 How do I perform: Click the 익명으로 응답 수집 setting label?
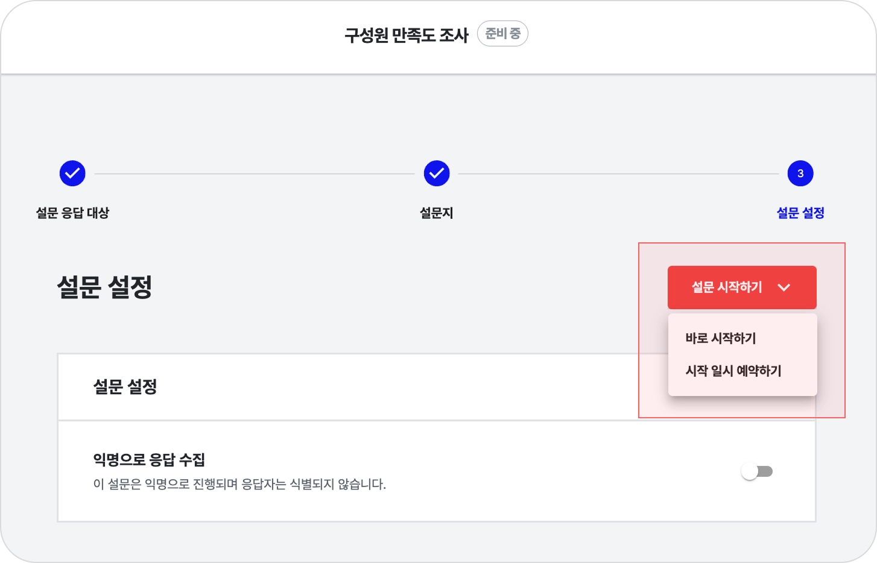point(149,460)
